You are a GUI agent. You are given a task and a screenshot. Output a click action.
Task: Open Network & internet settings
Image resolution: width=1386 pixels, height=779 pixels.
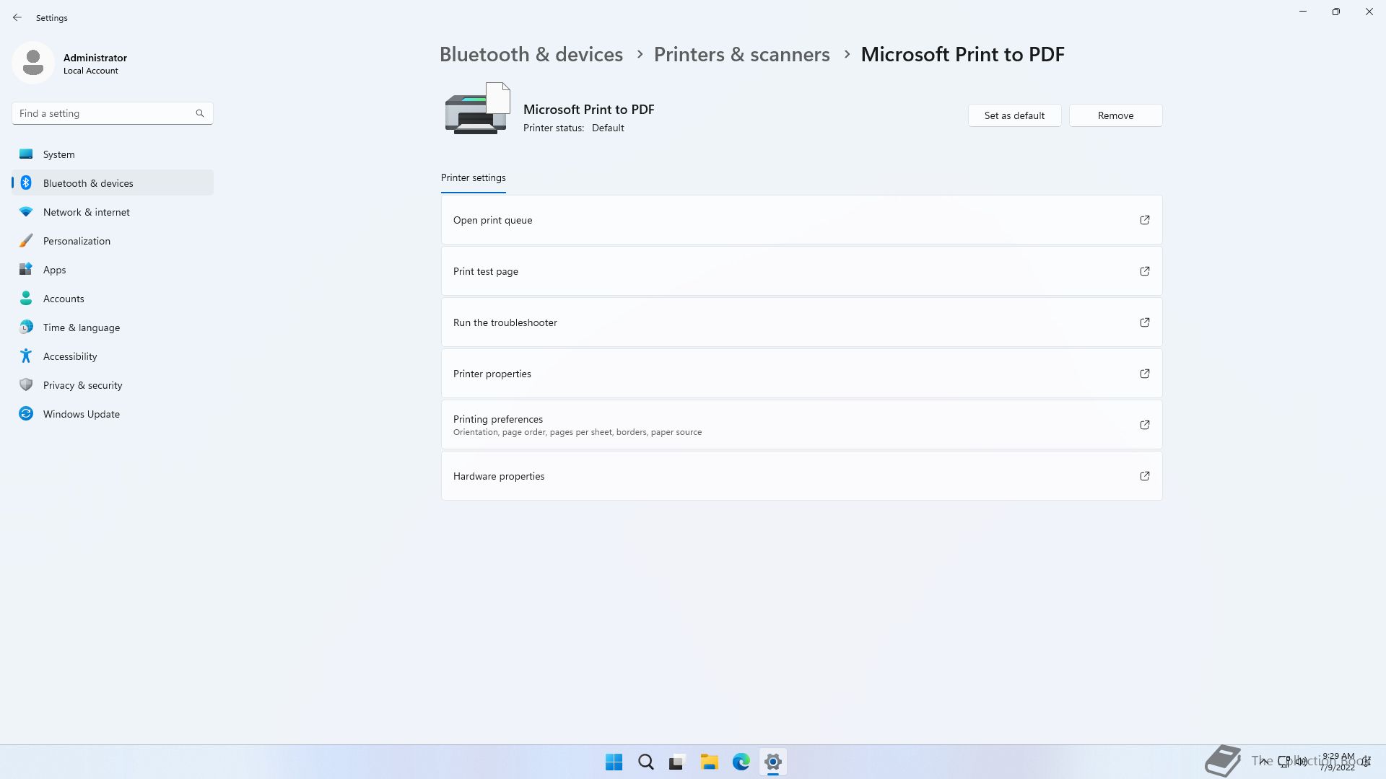point(113,212)
